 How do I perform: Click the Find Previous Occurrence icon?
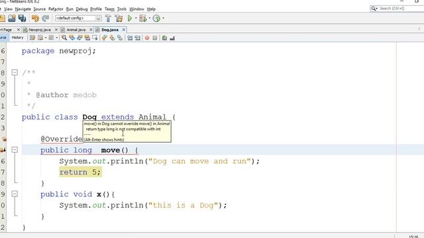click(72, 38)
